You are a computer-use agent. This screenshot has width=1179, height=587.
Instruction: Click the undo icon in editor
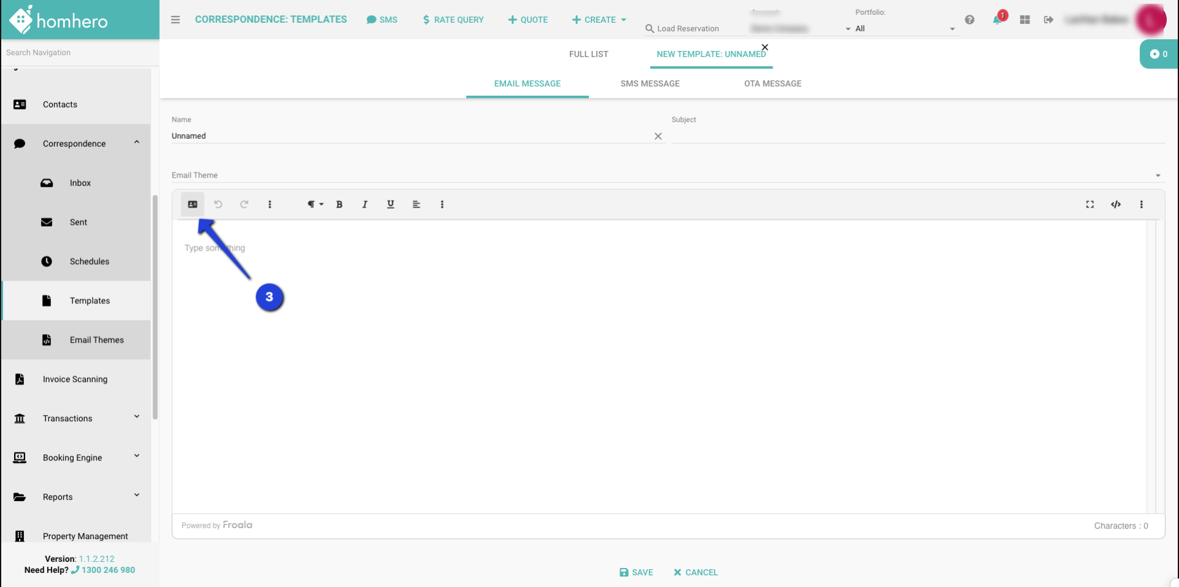218,204
